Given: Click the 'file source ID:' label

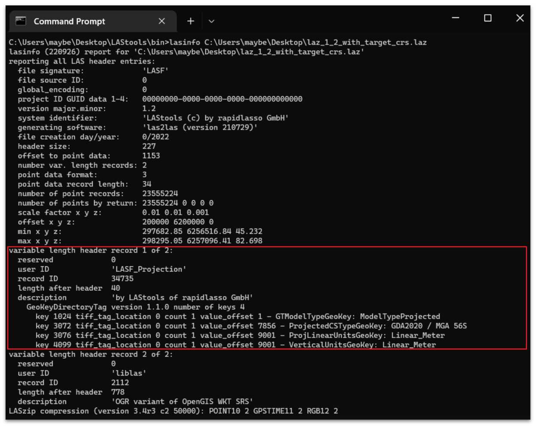Looking at the screenshot, I should [51, 80].
